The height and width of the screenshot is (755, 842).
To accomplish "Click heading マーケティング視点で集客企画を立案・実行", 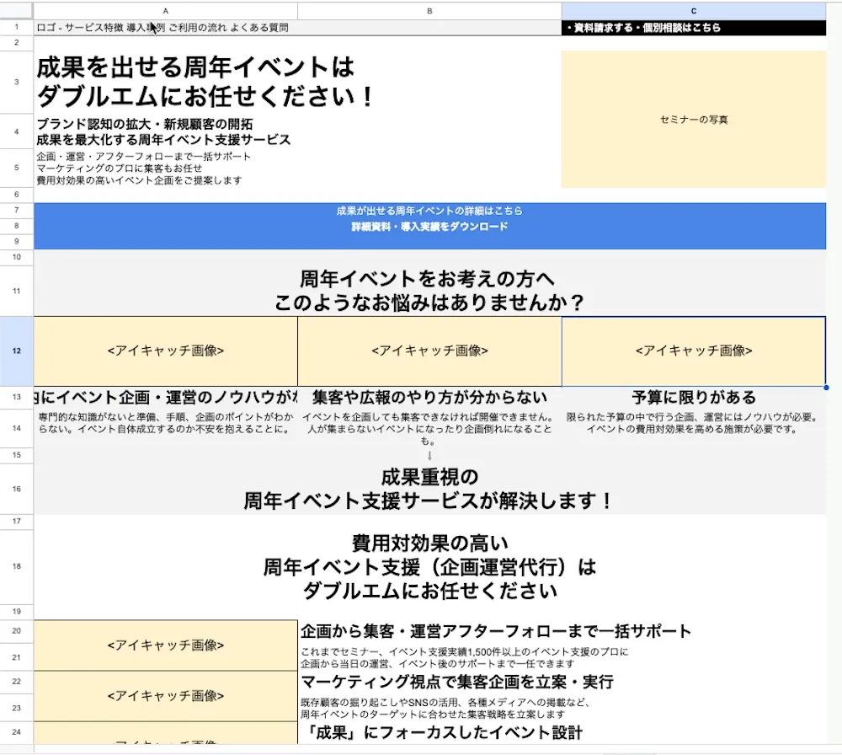I will 457,682.
